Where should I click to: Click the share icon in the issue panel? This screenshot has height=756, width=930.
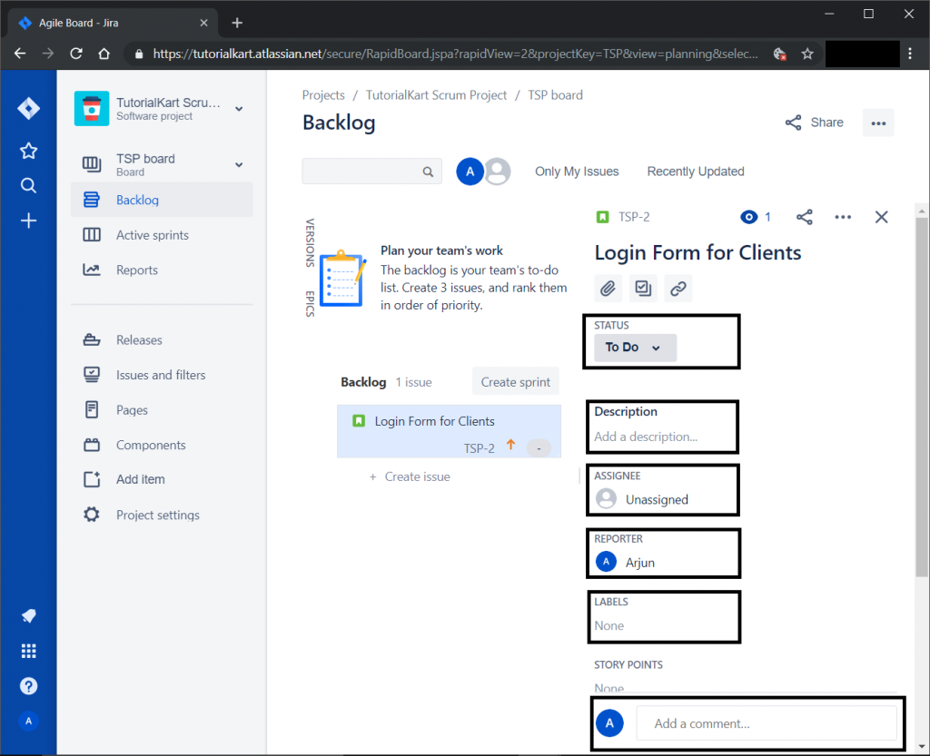pyautogui.click(x=805, y=218)
